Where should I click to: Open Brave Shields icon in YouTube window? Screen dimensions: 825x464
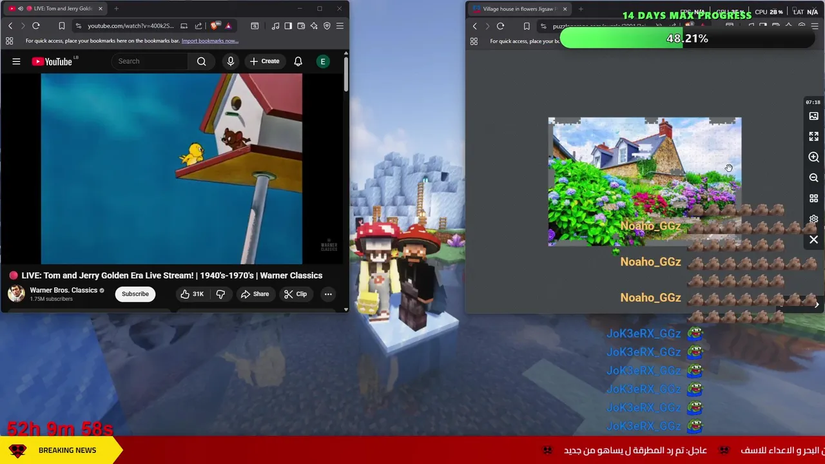coord(215,26)
